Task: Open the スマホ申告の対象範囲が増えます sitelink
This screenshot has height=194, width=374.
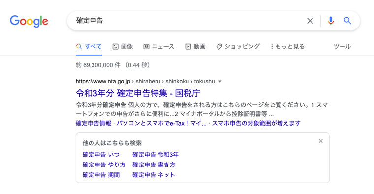Action: 256,123
